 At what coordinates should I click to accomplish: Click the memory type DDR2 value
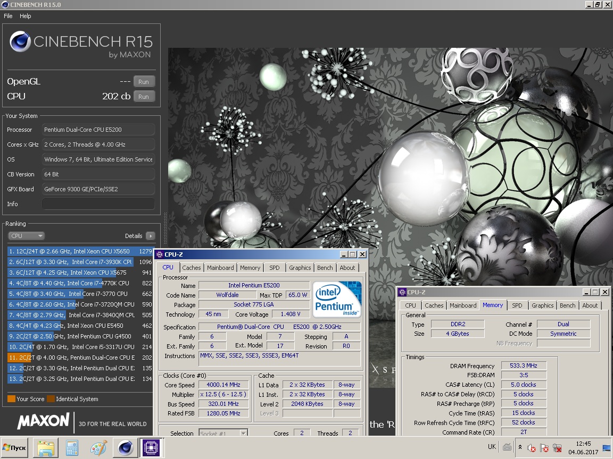click(458, 324)
